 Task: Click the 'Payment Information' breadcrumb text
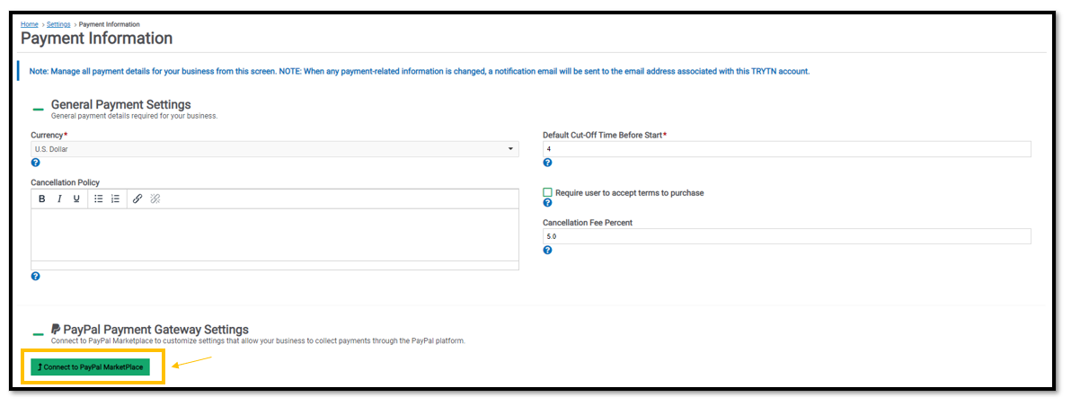click(110, 24)
